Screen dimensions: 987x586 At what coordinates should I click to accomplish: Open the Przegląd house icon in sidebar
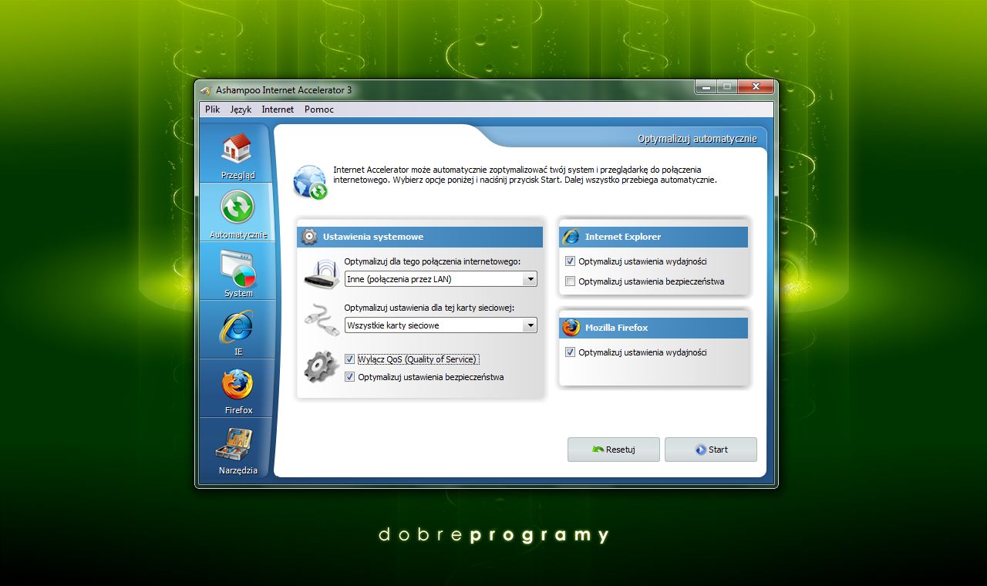(237, 148)
